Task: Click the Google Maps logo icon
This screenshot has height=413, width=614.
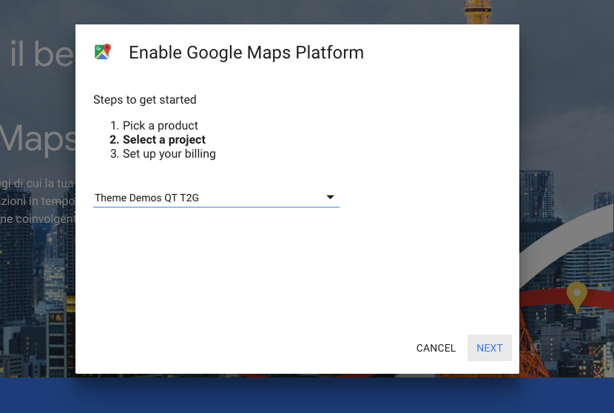Action: (103, 52)
